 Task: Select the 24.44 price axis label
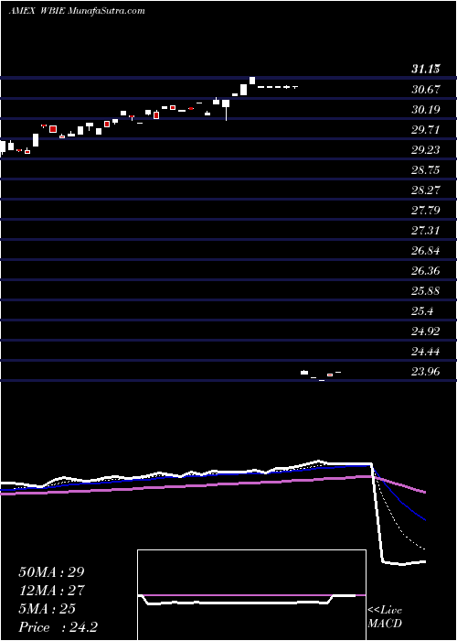tap(426, 351)
